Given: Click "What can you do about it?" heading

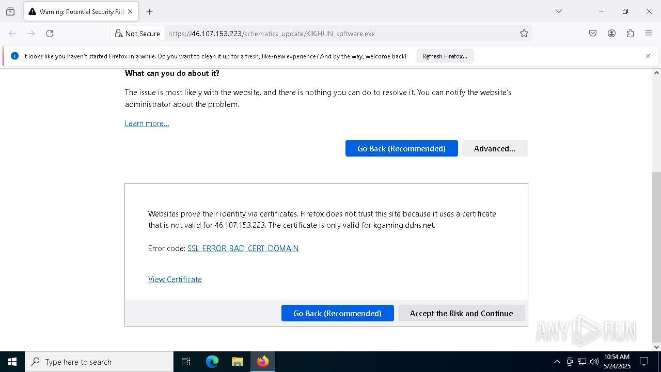Looking at the screenshot, I should click(172, 73).
